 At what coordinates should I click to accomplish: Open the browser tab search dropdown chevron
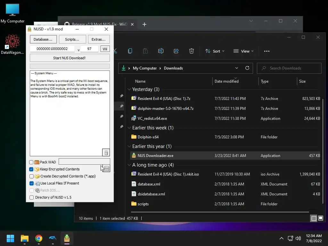251,21
